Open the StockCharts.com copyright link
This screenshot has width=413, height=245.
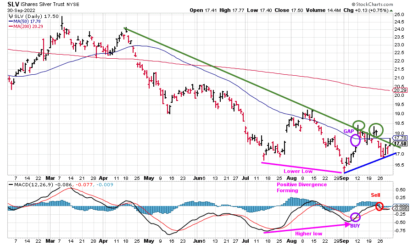point(372,4)
